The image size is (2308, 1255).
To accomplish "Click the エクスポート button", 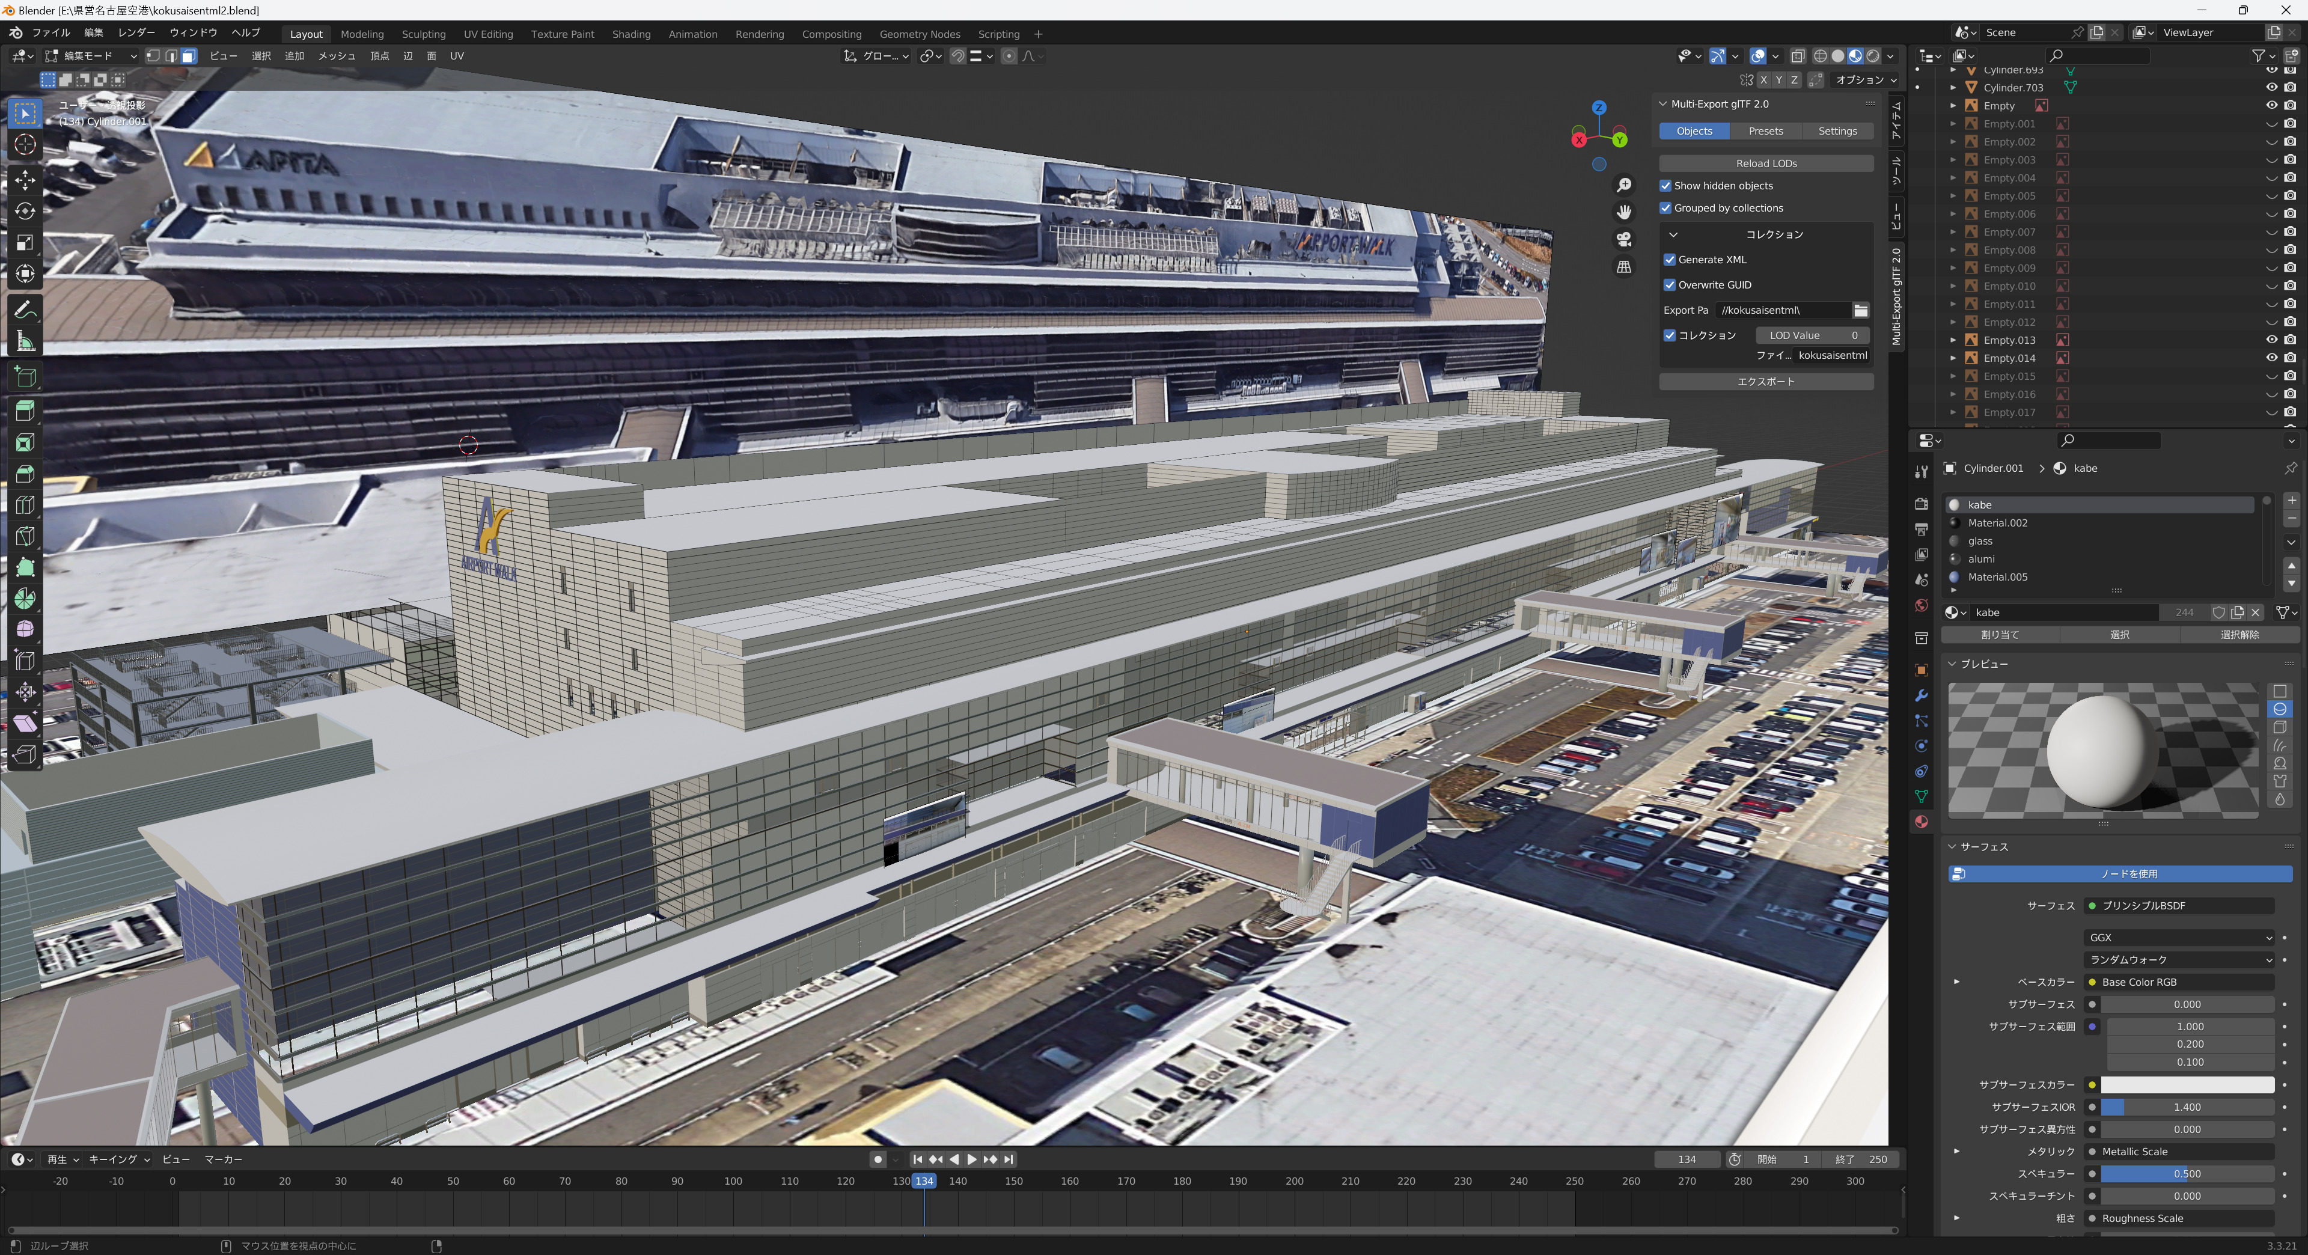I will [x=1766, y=382].
